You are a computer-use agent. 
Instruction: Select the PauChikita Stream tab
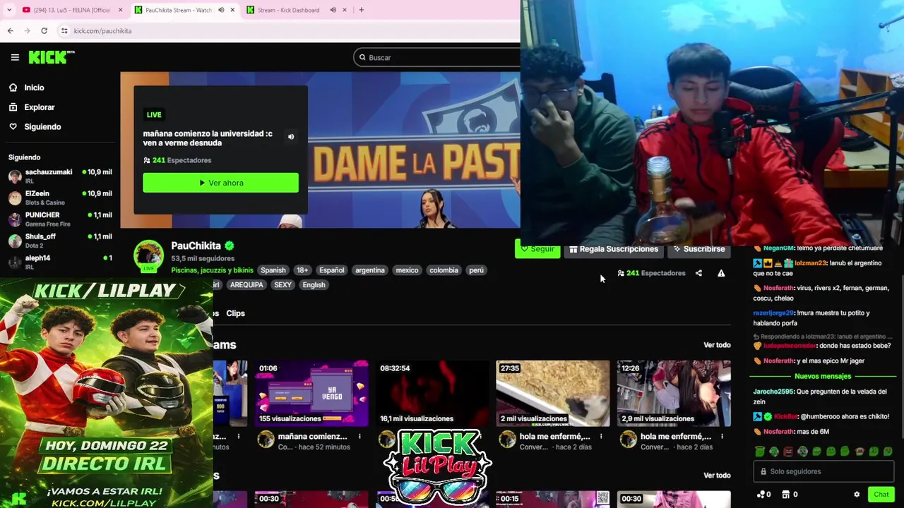pos(178,10)
